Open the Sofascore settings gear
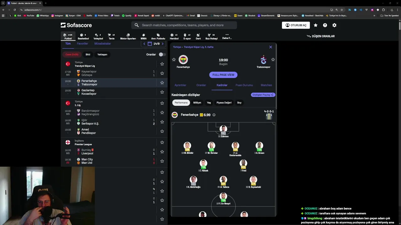The image size is (401, 225). click(334, 25)
